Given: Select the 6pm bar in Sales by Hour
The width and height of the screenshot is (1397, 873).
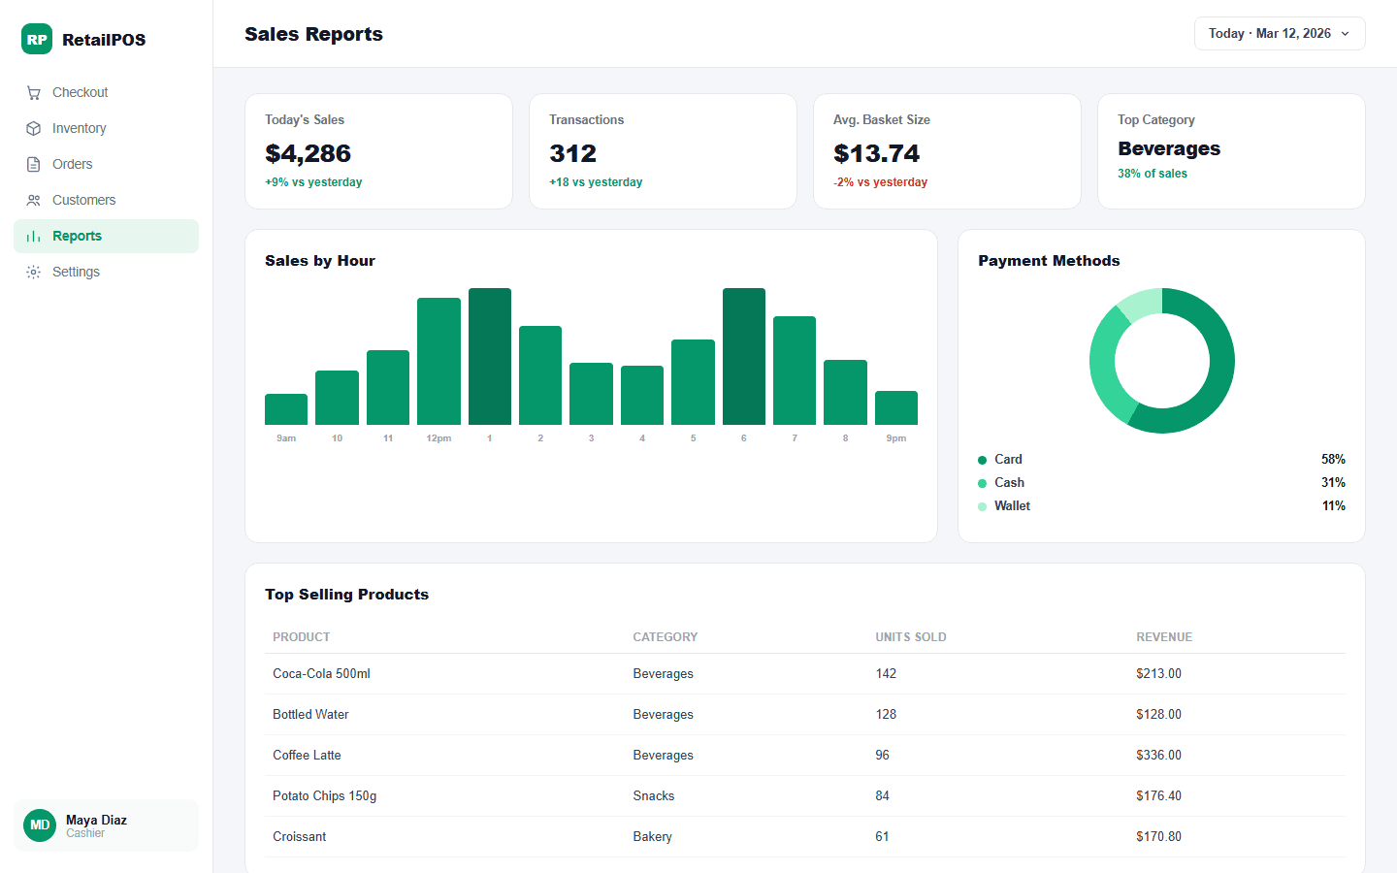Looking at the screenshot, I should click(744, 357).
